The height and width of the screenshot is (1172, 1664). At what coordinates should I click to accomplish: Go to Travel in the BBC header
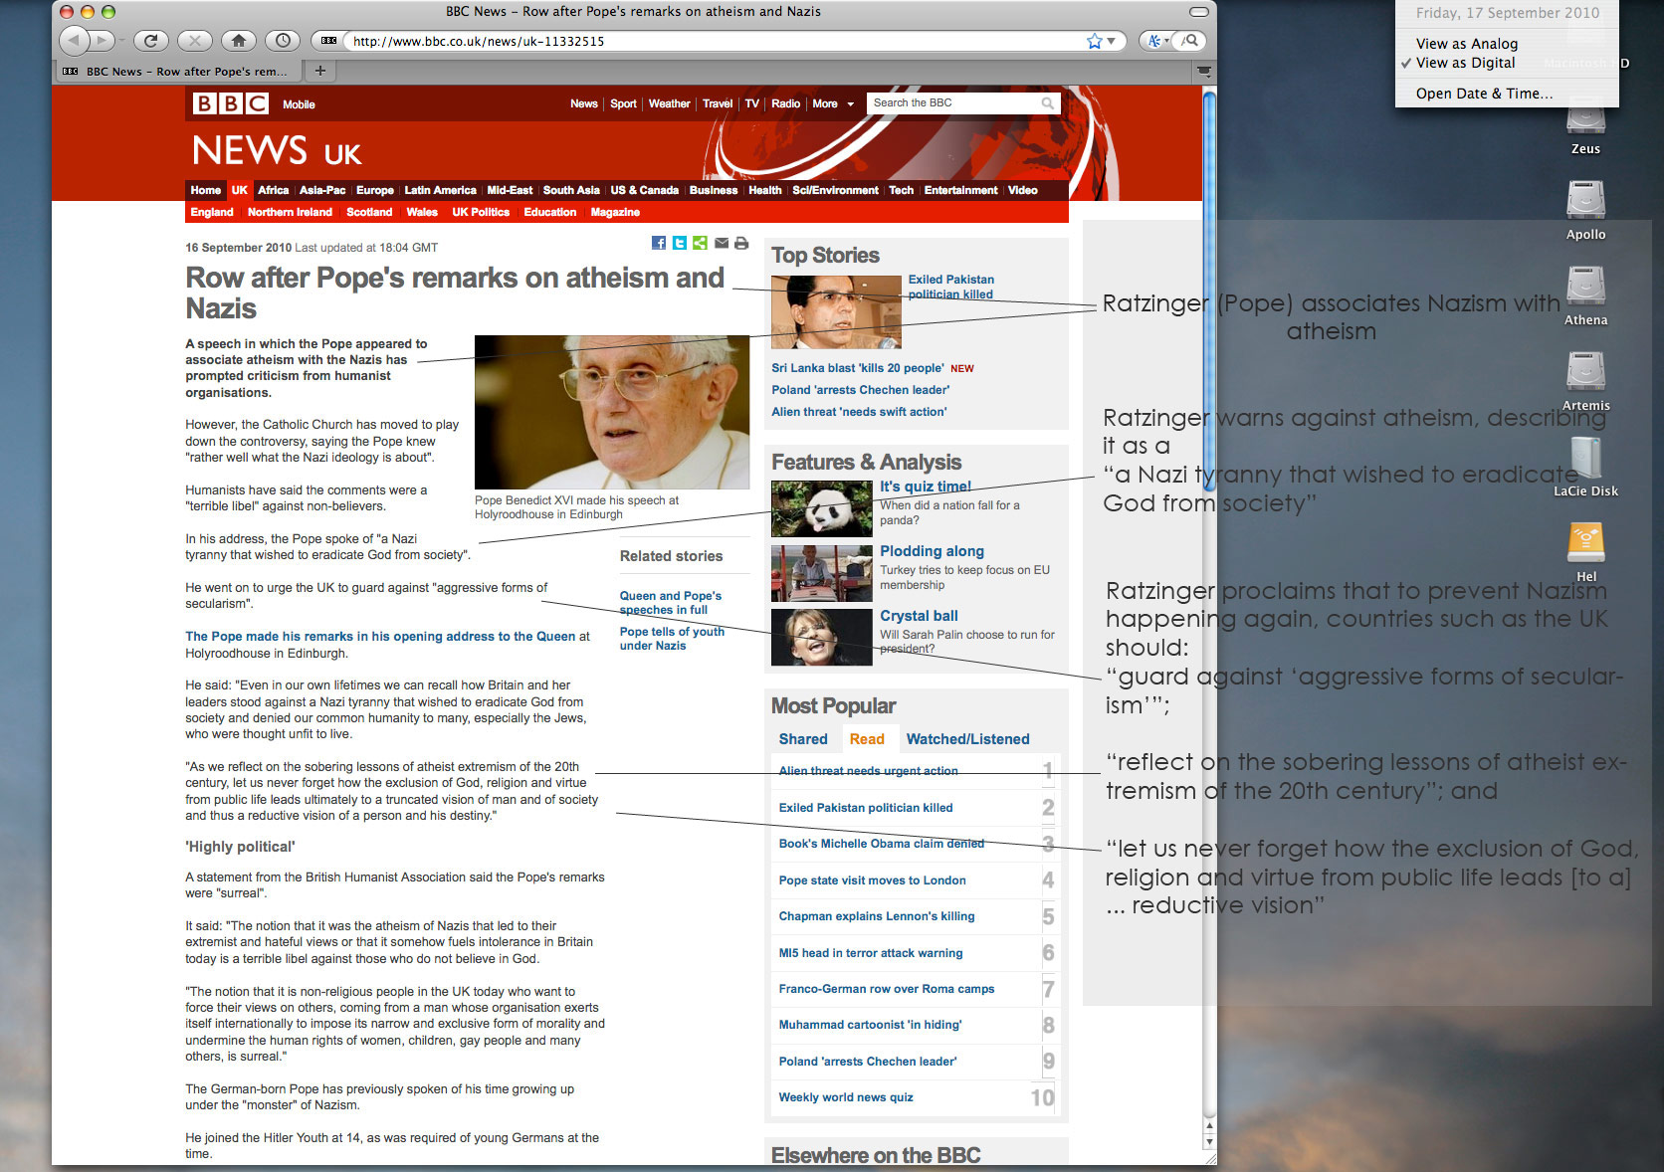(717, 103)
